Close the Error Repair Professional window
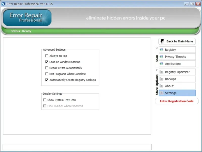The height and width of the screenshot is (152, 202). click(x=198, y=4)
